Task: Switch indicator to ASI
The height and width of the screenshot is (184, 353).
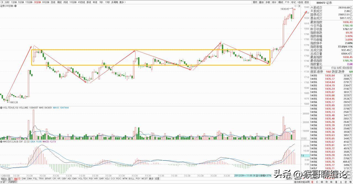Action: [69, 178]
